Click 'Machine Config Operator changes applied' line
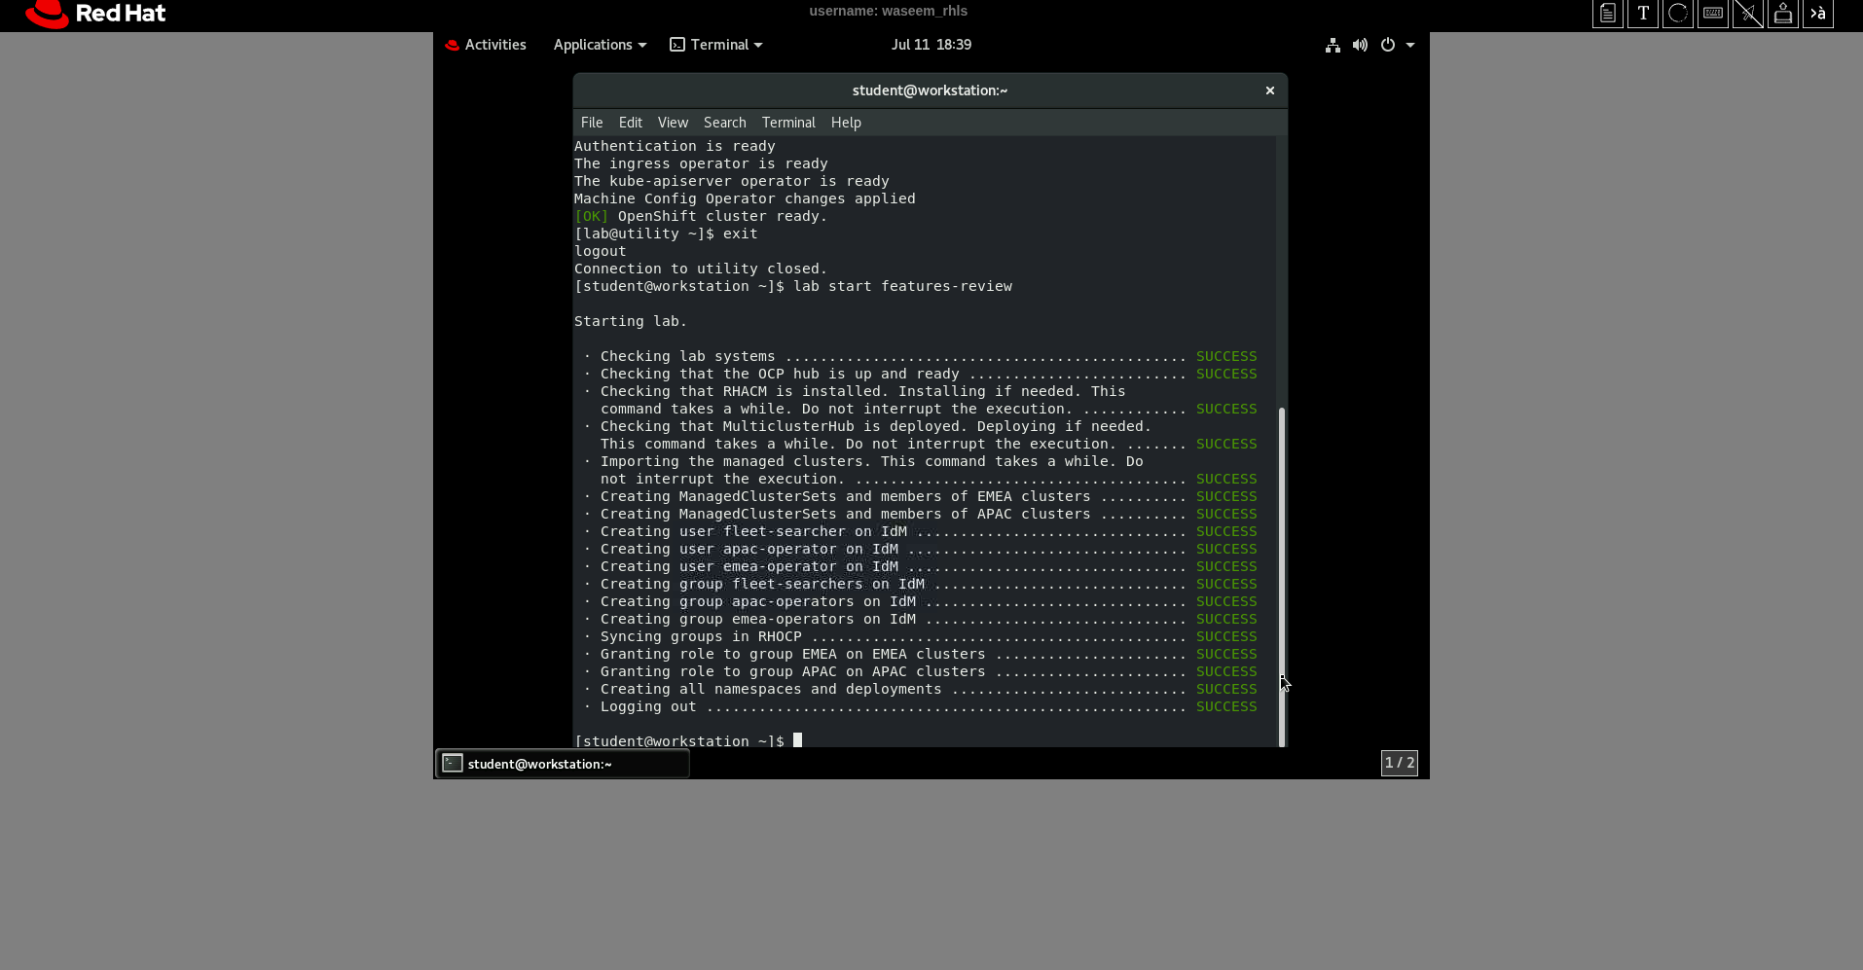The height and width of the screenshot is (970, 1863). click(x=745, y=198)
